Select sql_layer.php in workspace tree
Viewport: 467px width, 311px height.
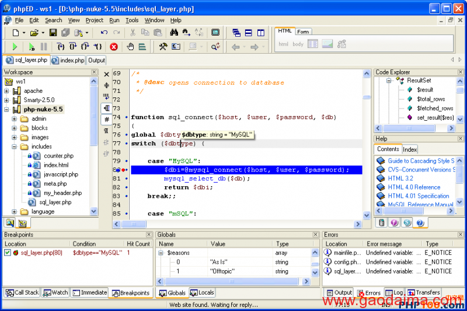[55, 202]
